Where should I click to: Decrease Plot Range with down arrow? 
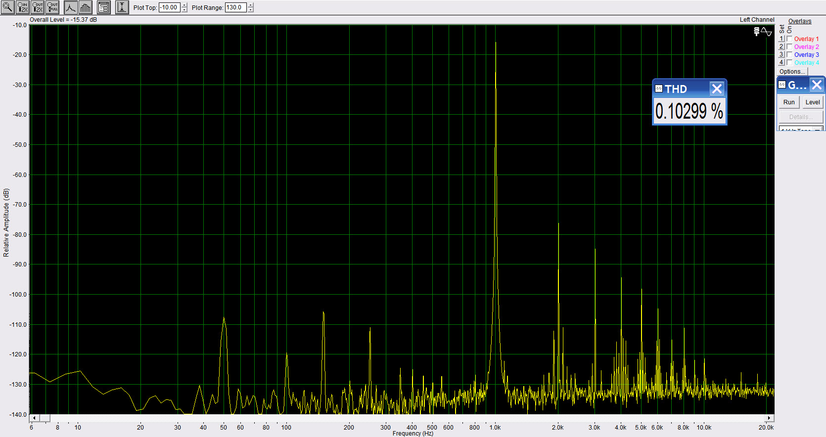point(251,10)
